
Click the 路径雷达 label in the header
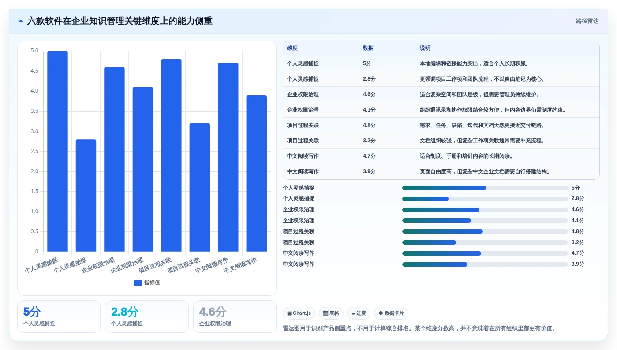click(587, 21)
